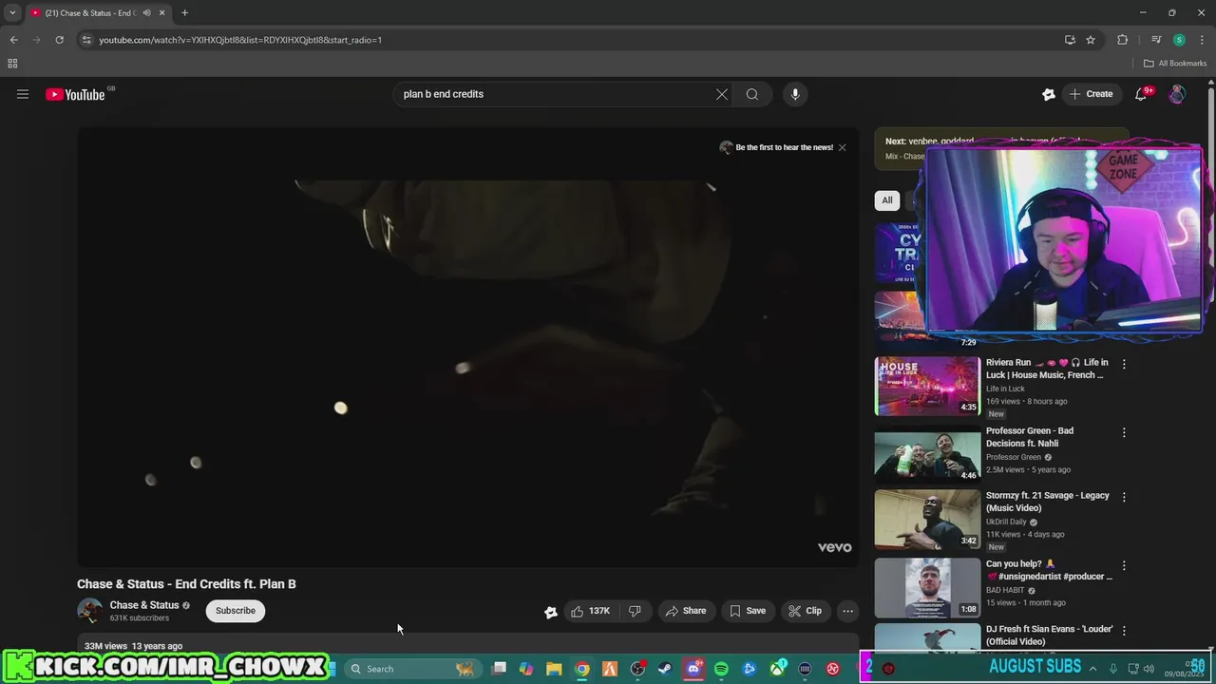Open DJ Fresh ft Sian Evans 'Louder' title
This screenshot has height=684, width=1216.
[x=1049, y=635]
